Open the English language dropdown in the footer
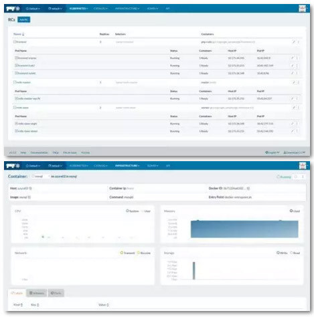Screen dimensions: 314x317 (272, 152)
